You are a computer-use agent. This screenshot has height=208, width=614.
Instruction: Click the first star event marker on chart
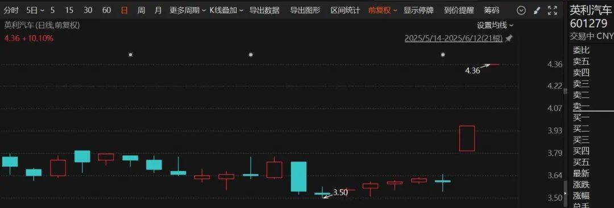(x=130, y=54)
